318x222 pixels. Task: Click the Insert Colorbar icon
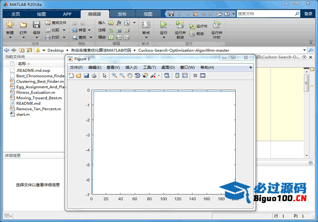point(177,75)
